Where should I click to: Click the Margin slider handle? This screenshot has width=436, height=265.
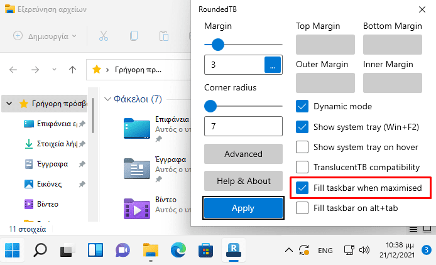[218, 45]
